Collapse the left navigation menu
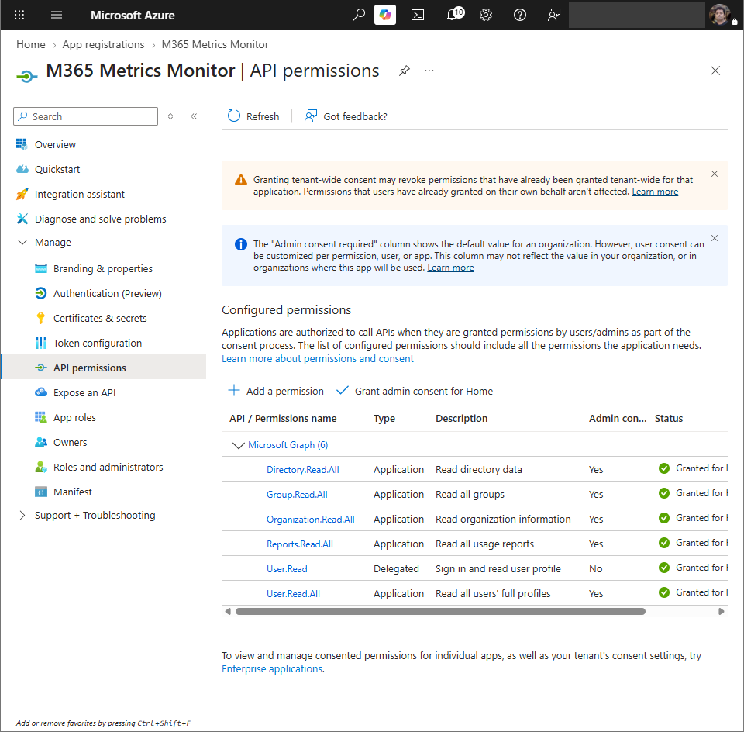Screen dimensions: 744x732 click(x=194, y=116)
